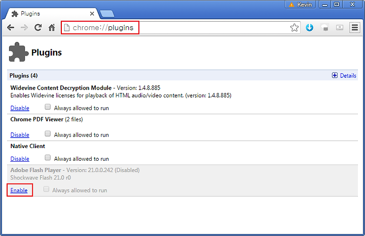365x236 pixels.
Task: Disable Native Client plugin
Action: pyautogui.click(x=20, y=159)
